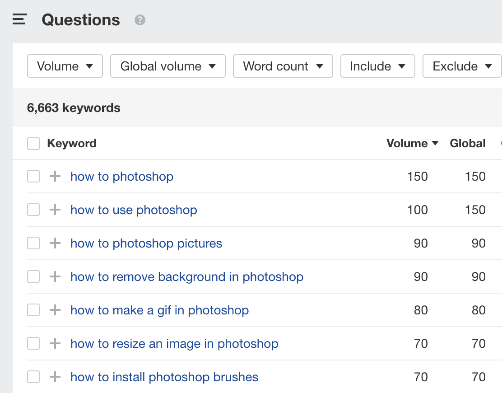
Task: Click the help question mark beside Questions
Action: [140, 20]
